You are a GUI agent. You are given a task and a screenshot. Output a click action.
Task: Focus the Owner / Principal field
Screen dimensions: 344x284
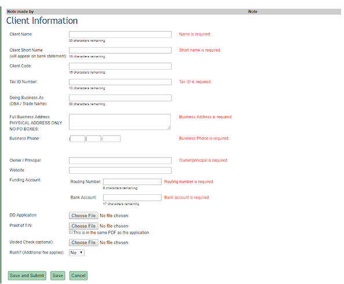click(x=120, y=161)
